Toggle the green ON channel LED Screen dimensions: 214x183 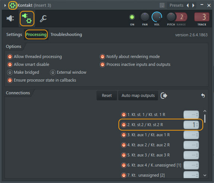pos(132,17)
